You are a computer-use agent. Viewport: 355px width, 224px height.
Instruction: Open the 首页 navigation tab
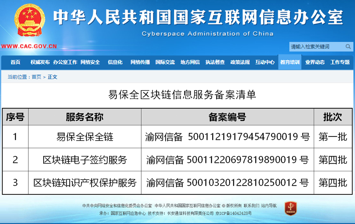point(15,62)
